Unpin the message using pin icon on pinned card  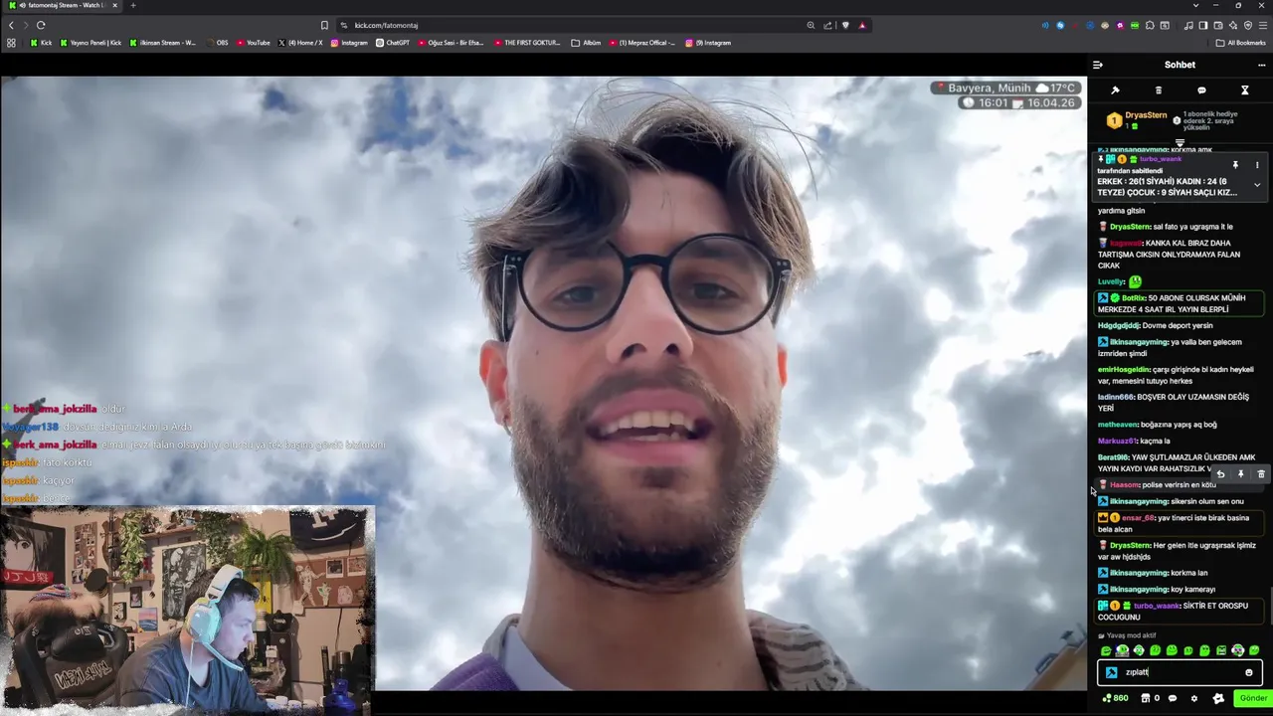pyautogui.click(x=1235, y=165)
